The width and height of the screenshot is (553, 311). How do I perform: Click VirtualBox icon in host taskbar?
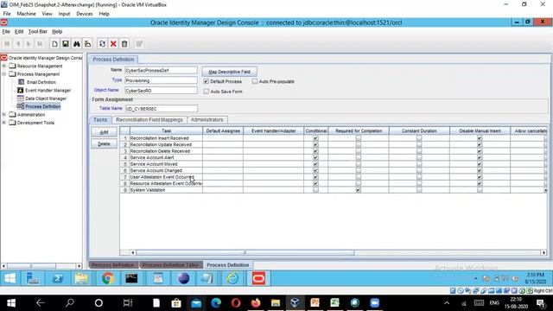click(296, 302)
